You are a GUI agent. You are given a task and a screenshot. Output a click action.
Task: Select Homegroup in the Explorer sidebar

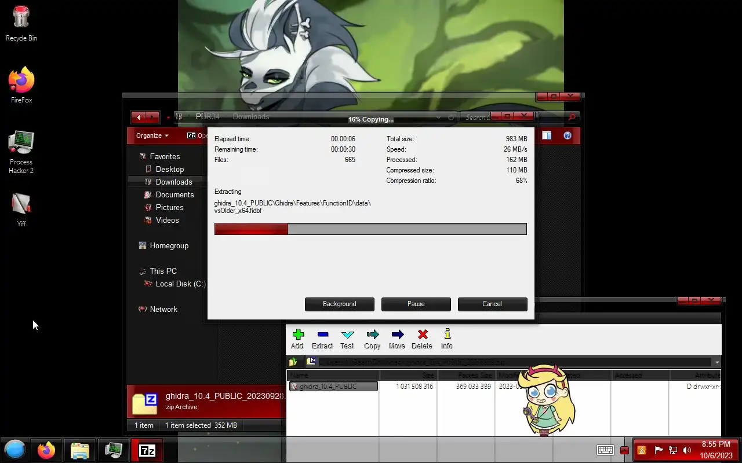169,245
